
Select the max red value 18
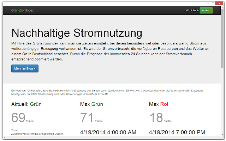[x=156, y=117]
